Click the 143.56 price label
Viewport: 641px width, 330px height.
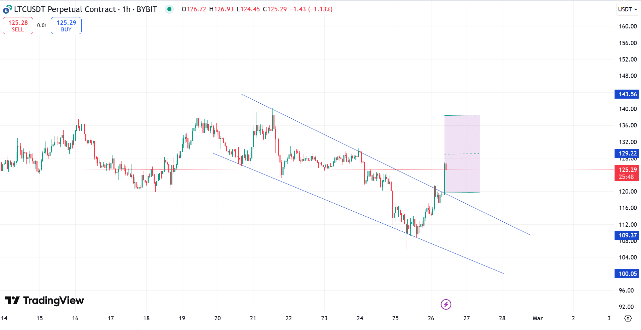[627, 94]
